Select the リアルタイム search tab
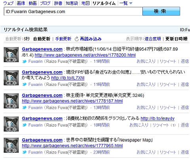190x159 pixels. tap(104, 3)
